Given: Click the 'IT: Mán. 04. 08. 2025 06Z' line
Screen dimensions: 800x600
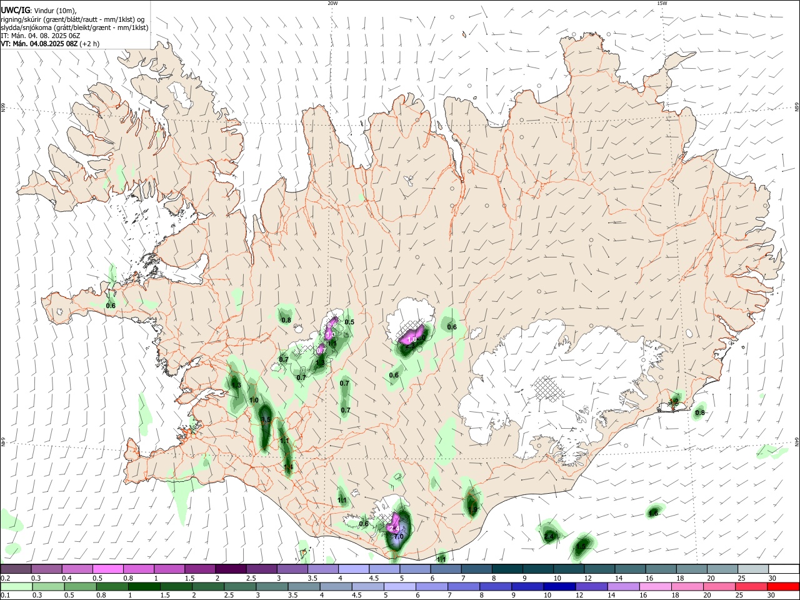Looking at the screenshot, I should pos(40,36).
